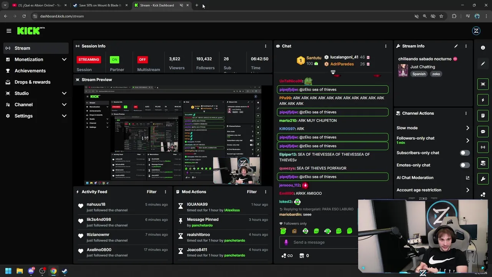Open Session Info panel options menu
The height and width of the screenshot is (277, 492).
click(x=265, y=46)
